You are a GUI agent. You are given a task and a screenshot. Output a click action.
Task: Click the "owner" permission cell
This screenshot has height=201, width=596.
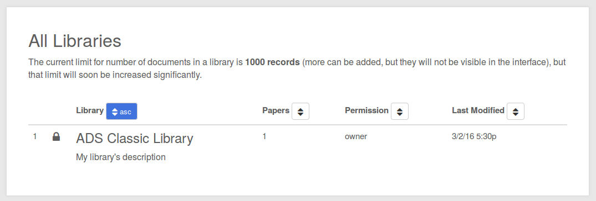coord(356,136)
